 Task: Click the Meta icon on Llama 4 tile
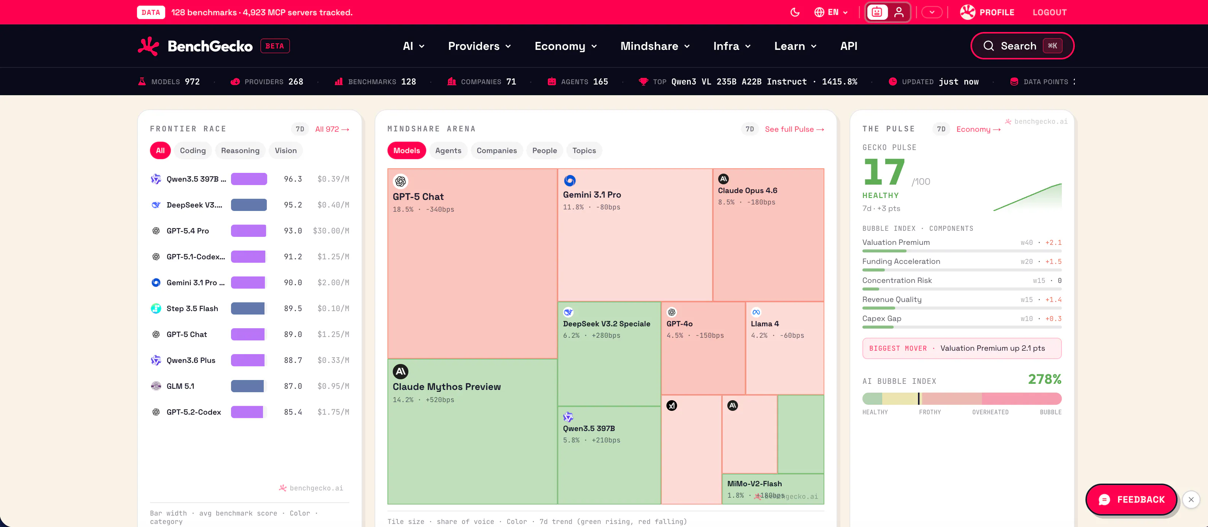(756, 312)
